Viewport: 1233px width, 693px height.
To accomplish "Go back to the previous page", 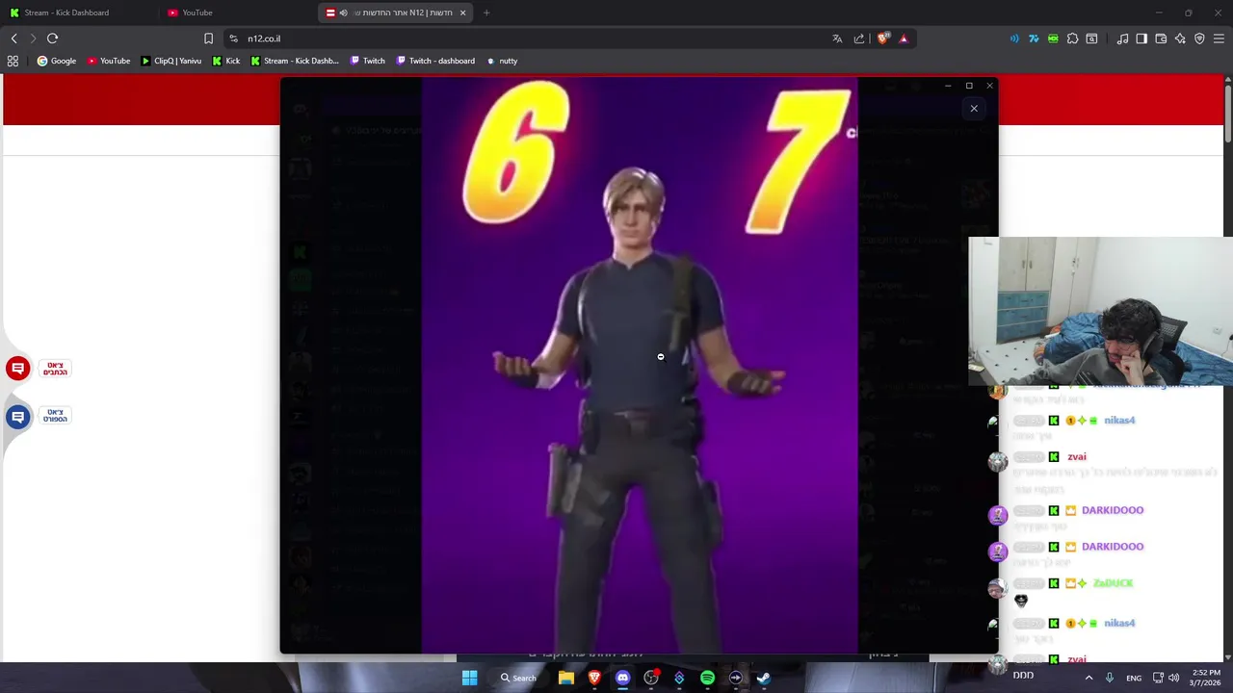I will click(x=13, y=38).
